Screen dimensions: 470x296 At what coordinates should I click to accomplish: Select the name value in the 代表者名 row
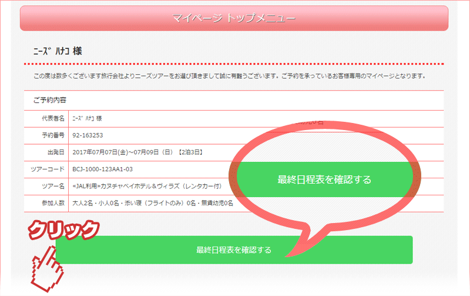click(87, 119)
